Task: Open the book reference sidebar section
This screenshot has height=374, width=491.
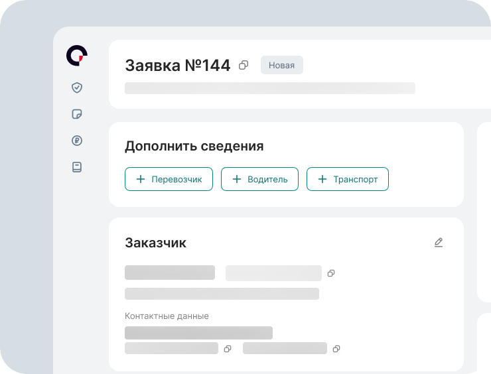Action: [77, 167]
